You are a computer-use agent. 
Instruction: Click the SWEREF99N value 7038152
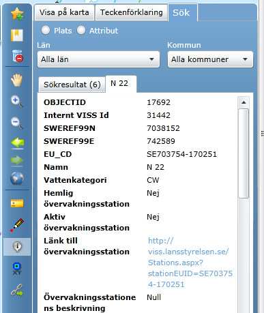(x=163, y=128)
